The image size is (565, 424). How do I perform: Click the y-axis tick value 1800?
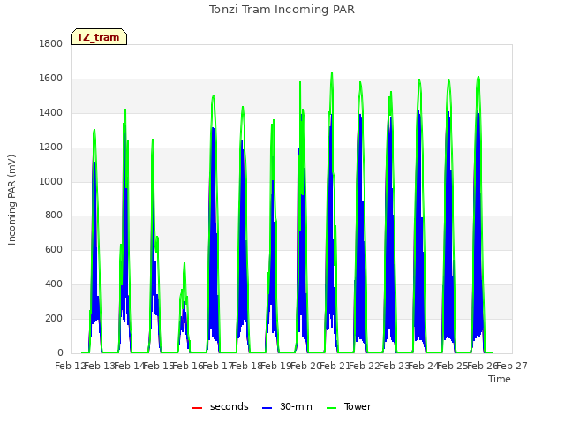tap(51, 43)
